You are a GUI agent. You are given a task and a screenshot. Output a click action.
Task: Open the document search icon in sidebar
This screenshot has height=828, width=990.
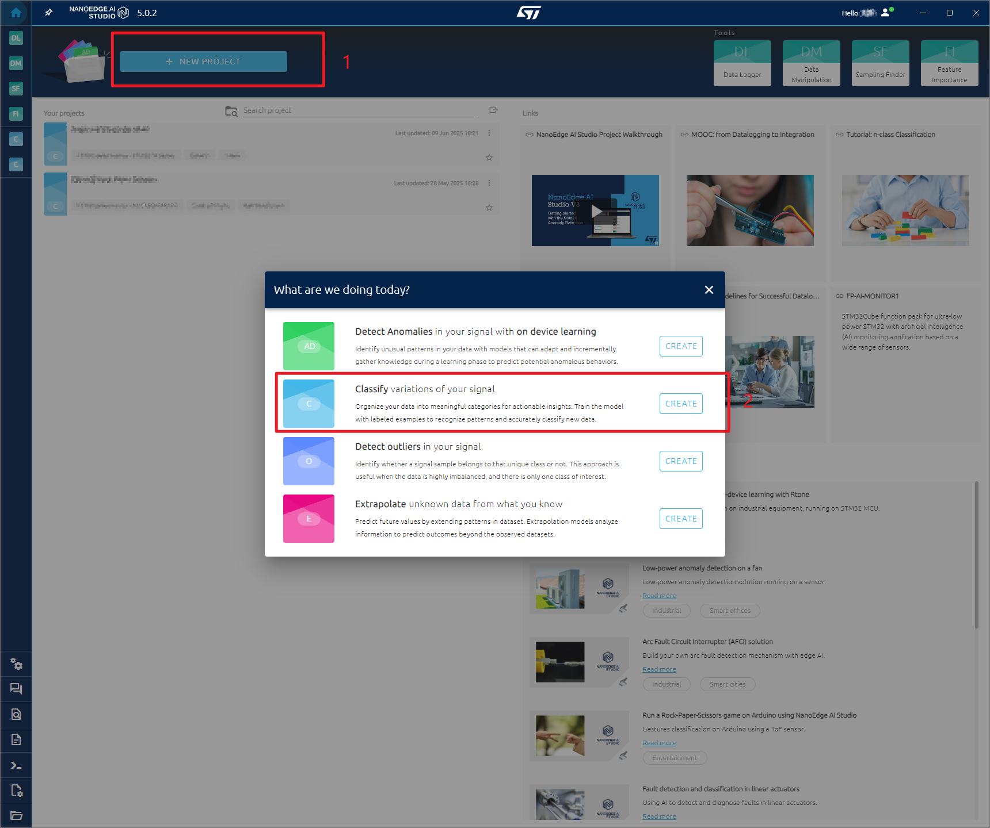coord(16,714)
